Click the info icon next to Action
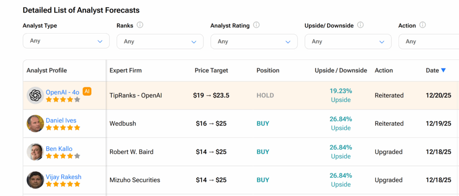459x196 pixels. 422,26
